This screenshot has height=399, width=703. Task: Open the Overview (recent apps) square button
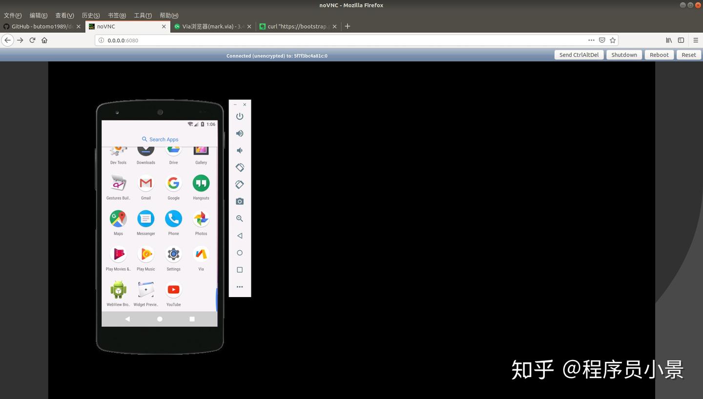point(239,270)
